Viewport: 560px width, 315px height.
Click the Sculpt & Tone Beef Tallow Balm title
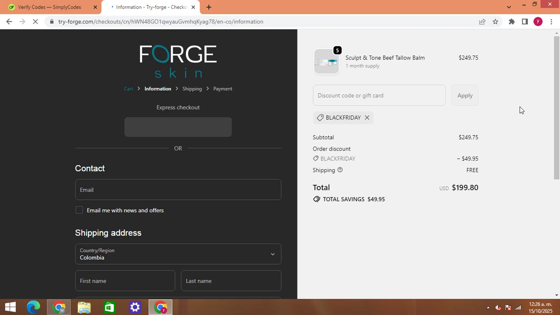385,58
